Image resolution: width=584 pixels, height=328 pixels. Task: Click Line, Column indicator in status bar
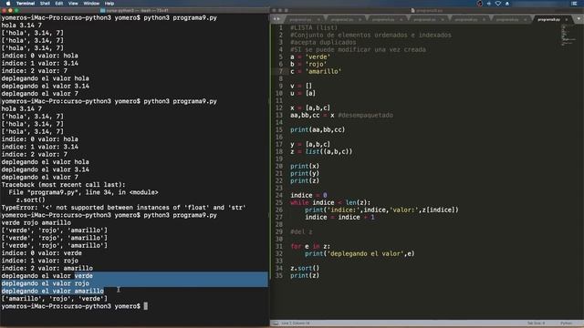(296, 323)
